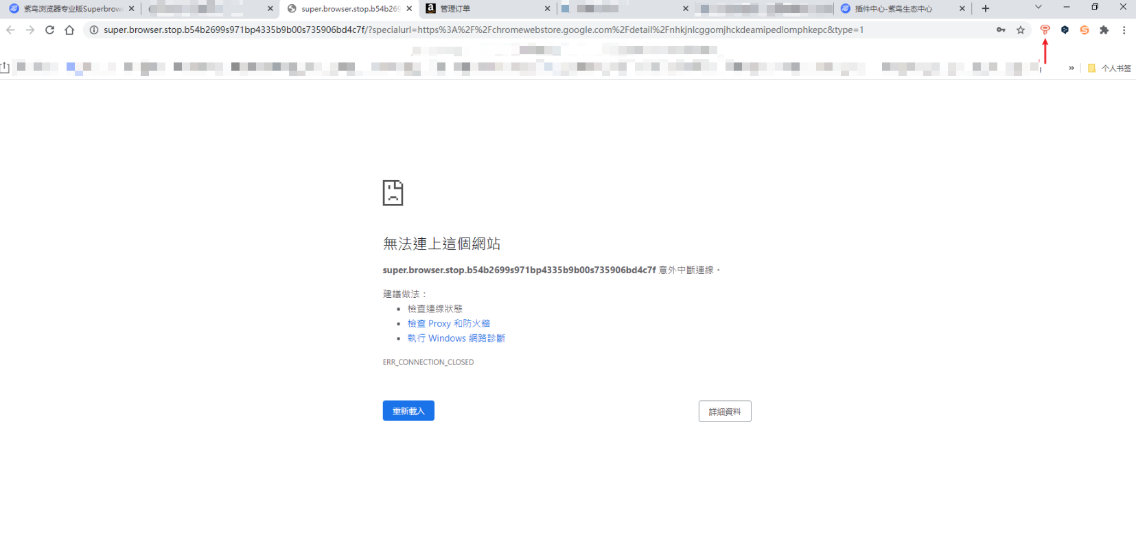Screen dimensions: 1136x560
Task: Expand the tab search dropdown chevron
Action: 1038,7
